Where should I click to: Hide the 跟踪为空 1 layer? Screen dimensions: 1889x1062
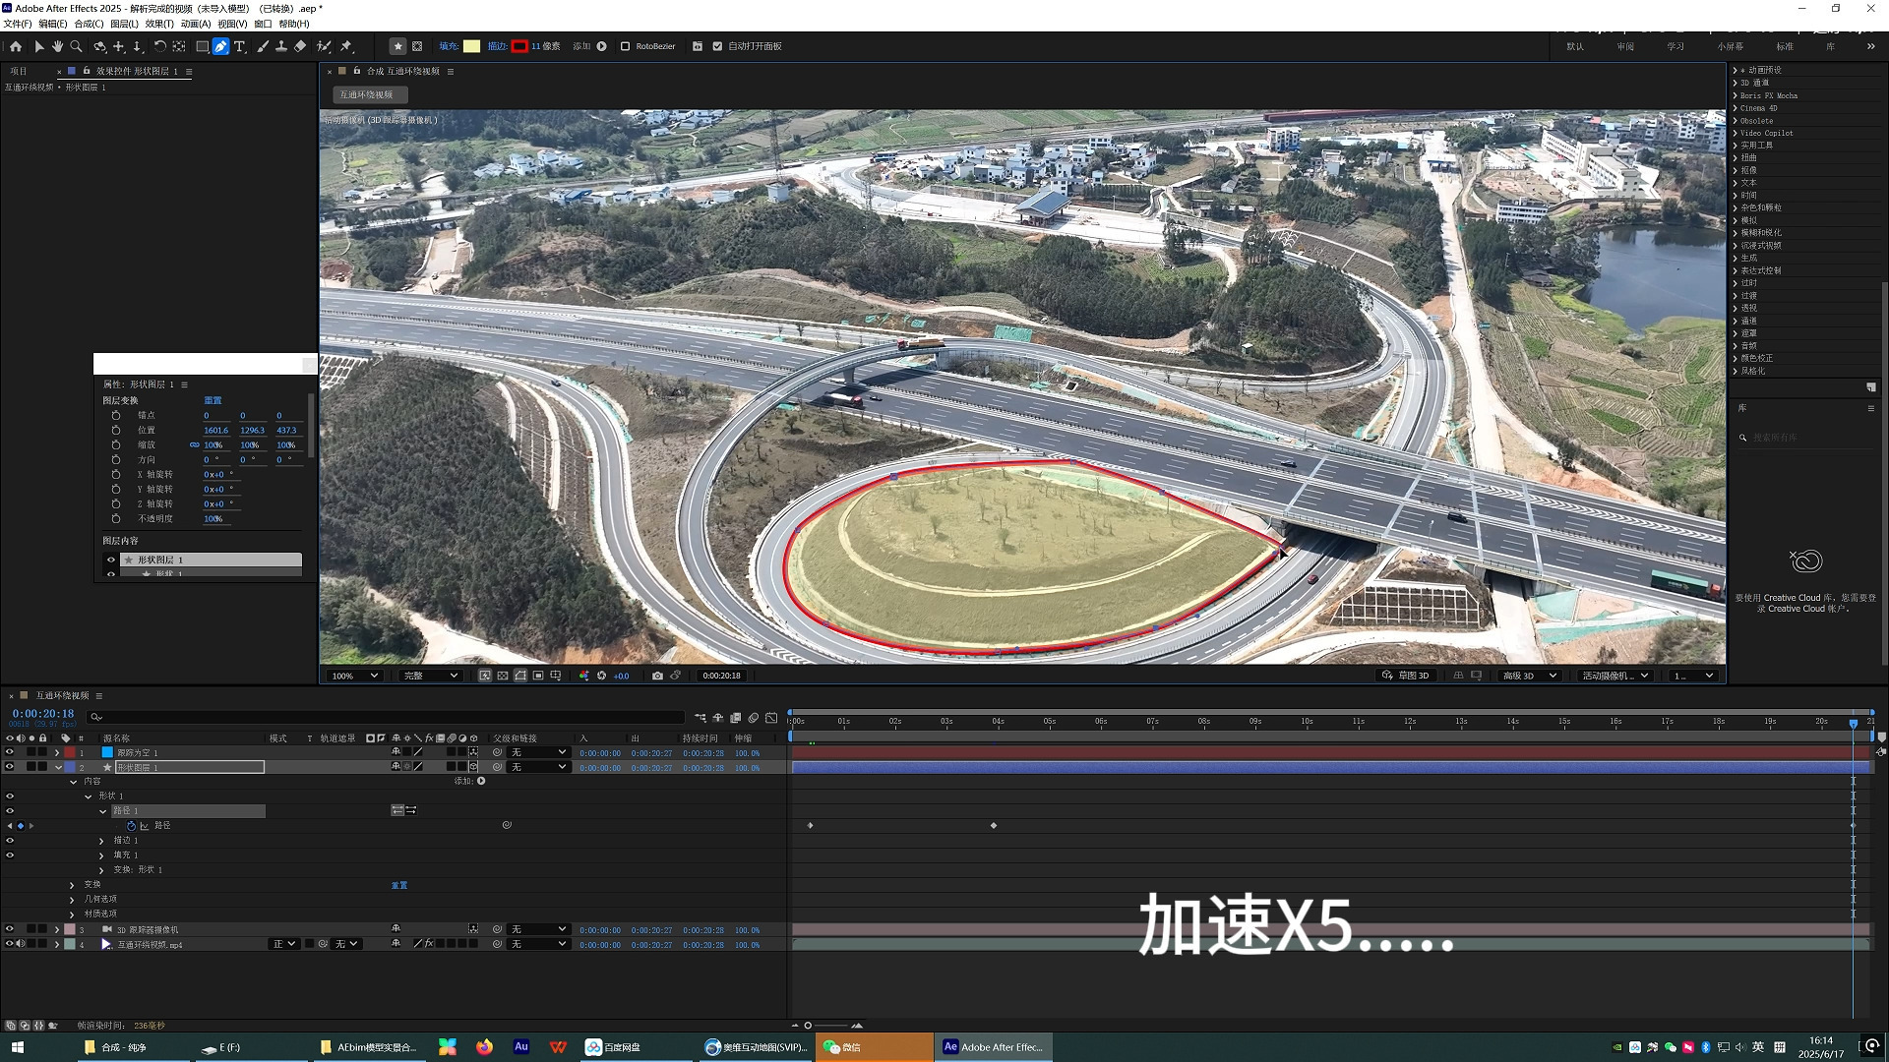pyautogui.click(x=10, y=752)
